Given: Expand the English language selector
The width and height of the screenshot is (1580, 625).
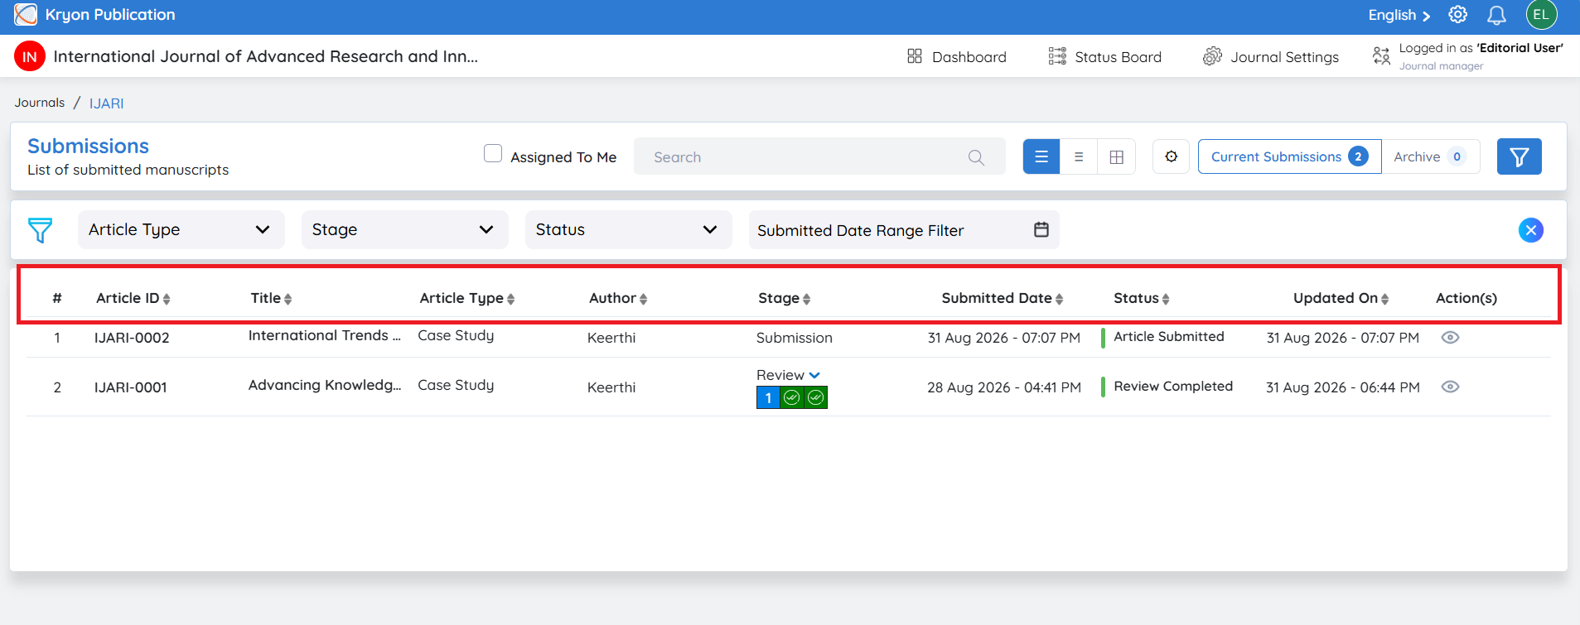Looking at the screenshot, I should 1399,15.
